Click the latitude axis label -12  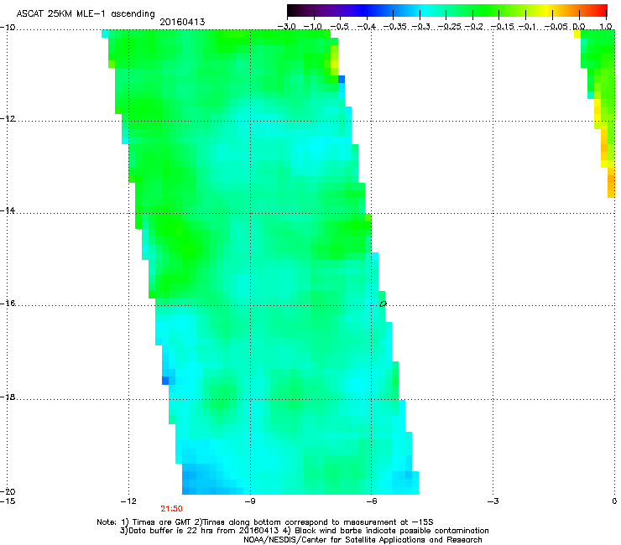pyautogui.click(x=7, y=119)
